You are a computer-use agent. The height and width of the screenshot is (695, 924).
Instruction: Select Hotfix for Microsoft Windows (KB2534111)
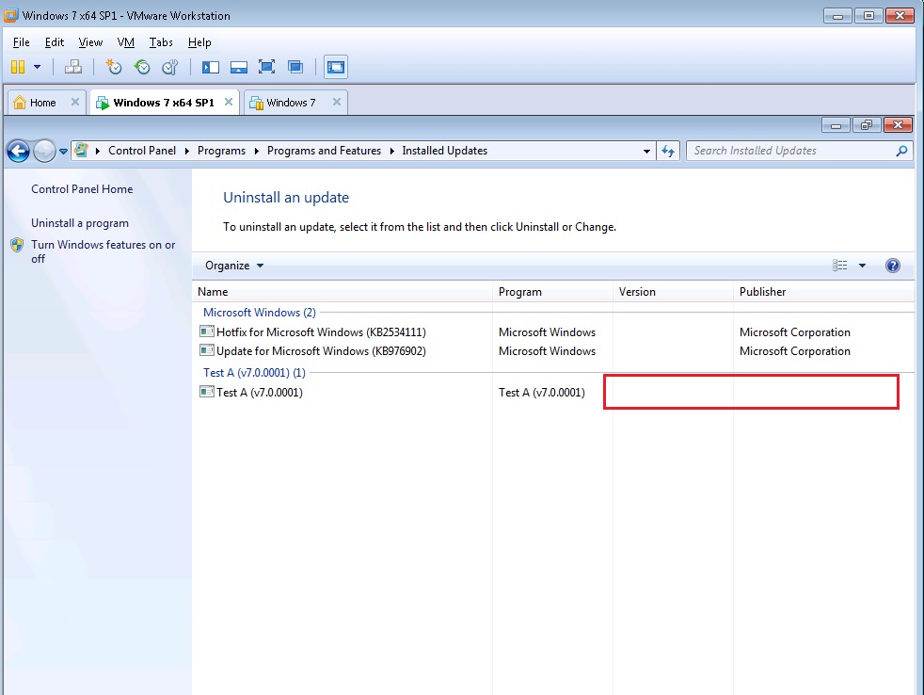[321, 332]
